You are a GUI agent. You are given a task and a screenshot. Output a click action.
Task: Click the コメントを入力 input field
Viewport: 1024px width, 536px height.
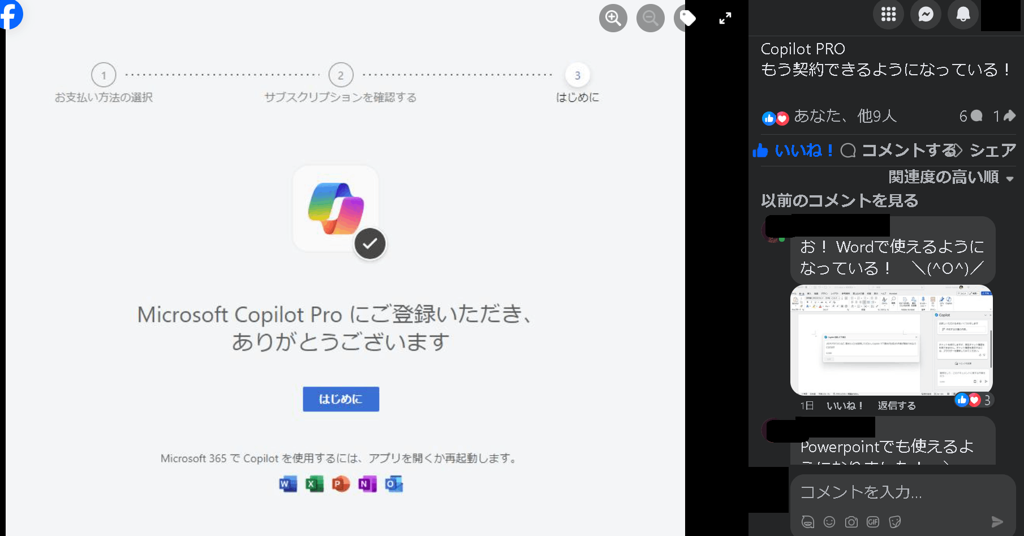coord(902,492)
